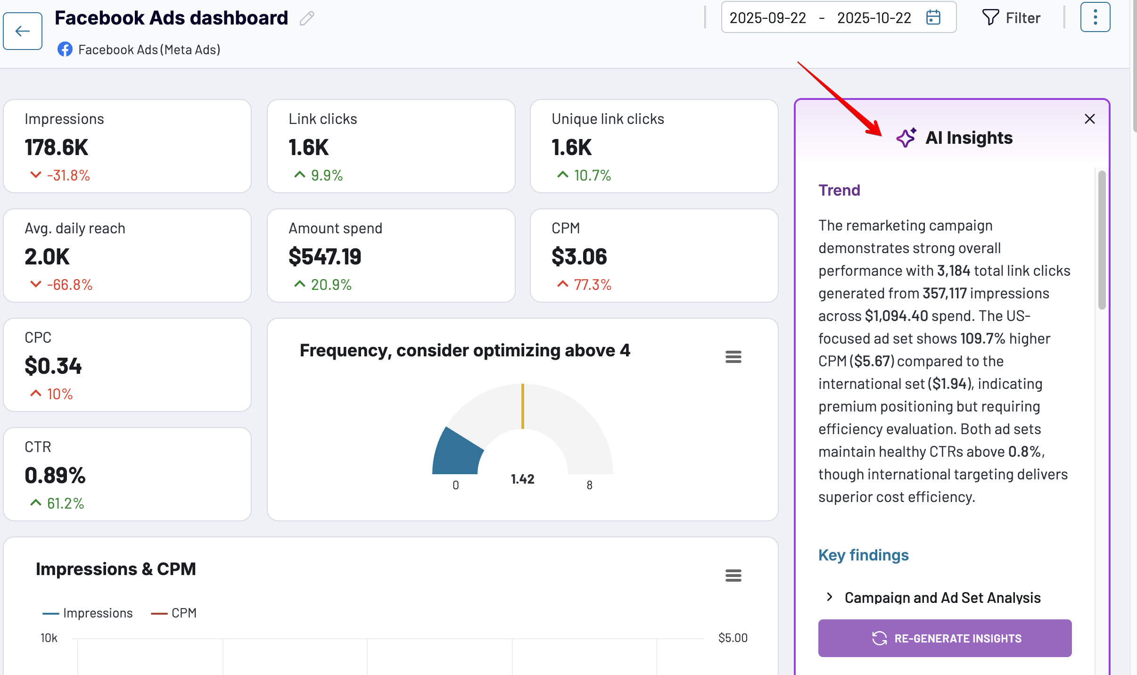Viewport: 1137px width, 675px height.
Task: Click the Re-generate Insights button
Action: point(945,638)
